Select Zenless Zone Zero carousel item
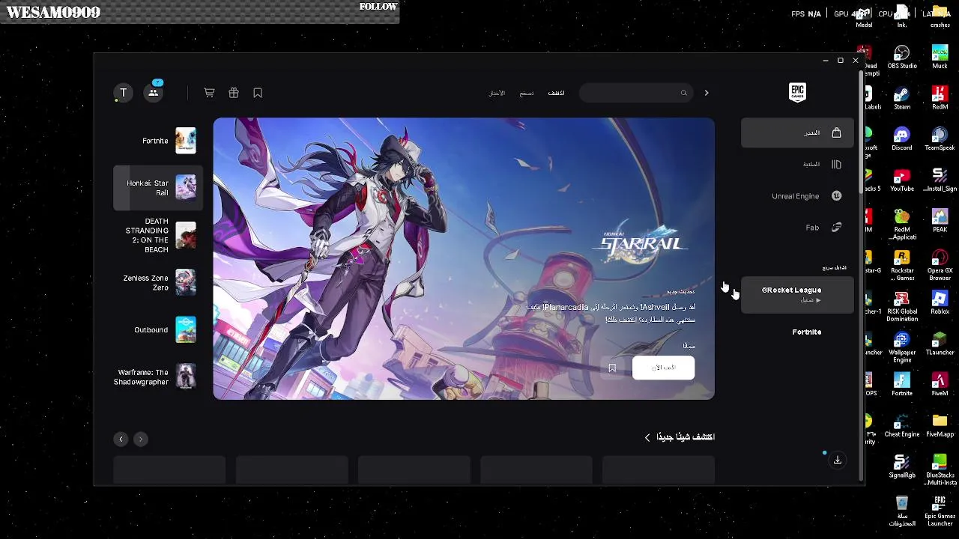The height and width of the screenshot is (539, 959). point(158,282)
